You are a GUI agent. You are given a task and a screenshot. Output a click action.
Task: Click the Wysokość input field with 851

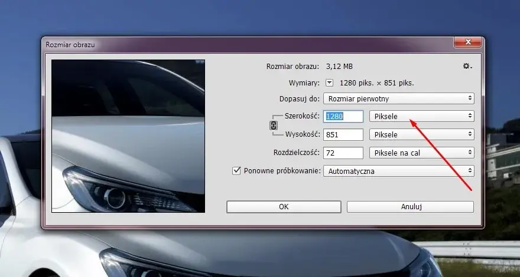click(x=343, y=135)
